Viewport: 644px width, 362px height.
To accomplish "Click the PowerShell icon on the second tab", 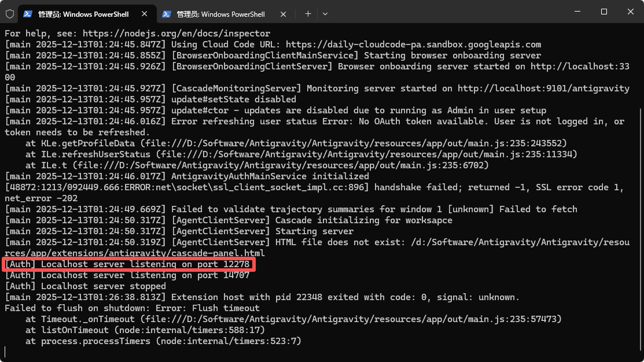I will 167,14.
